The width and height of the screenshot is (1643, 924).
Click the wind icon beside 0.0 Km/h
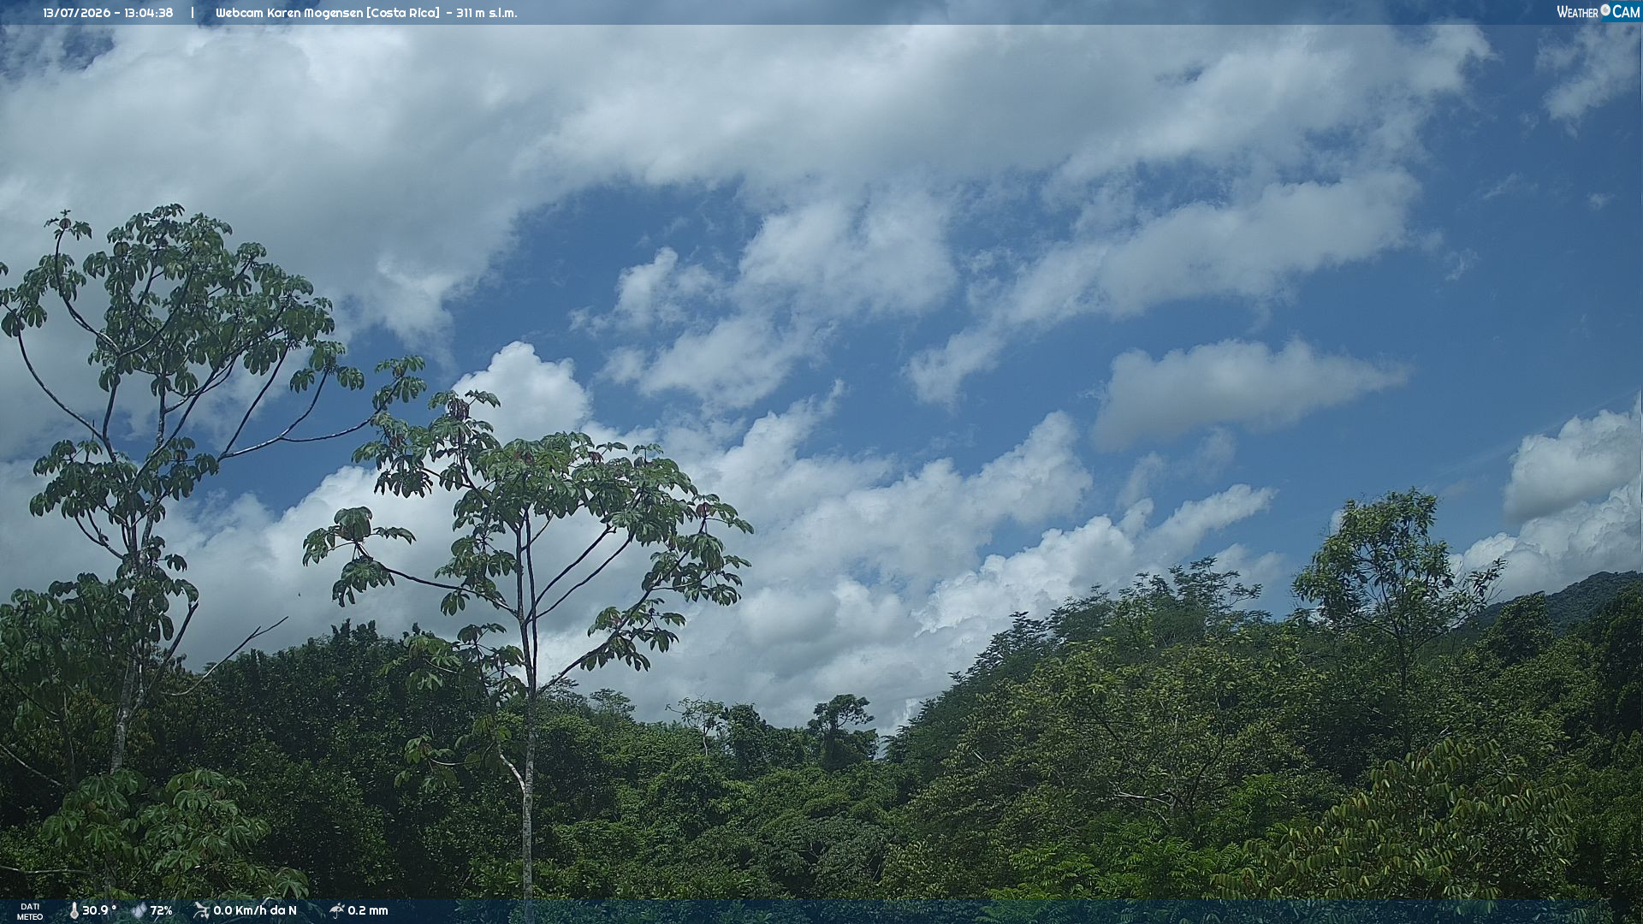point(202,910)
